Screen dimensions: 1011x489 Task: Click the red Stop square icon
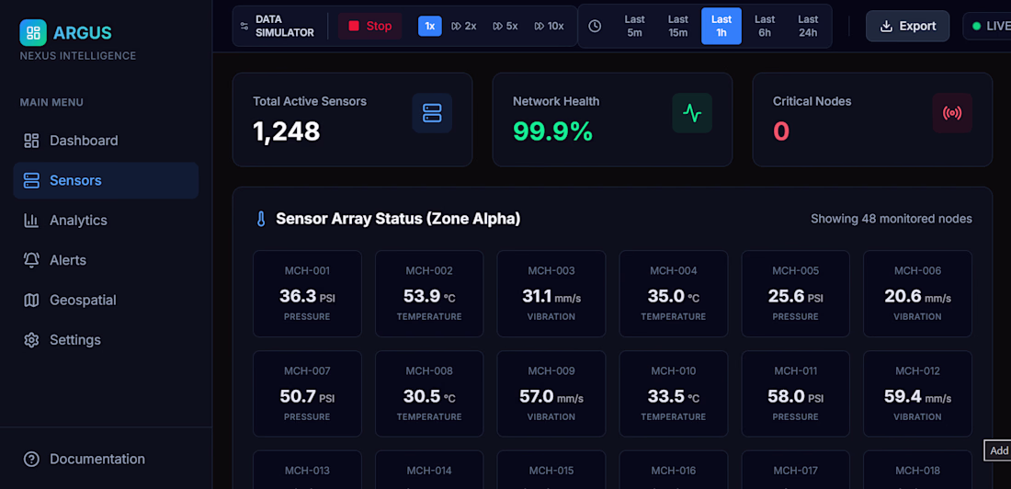353,26
